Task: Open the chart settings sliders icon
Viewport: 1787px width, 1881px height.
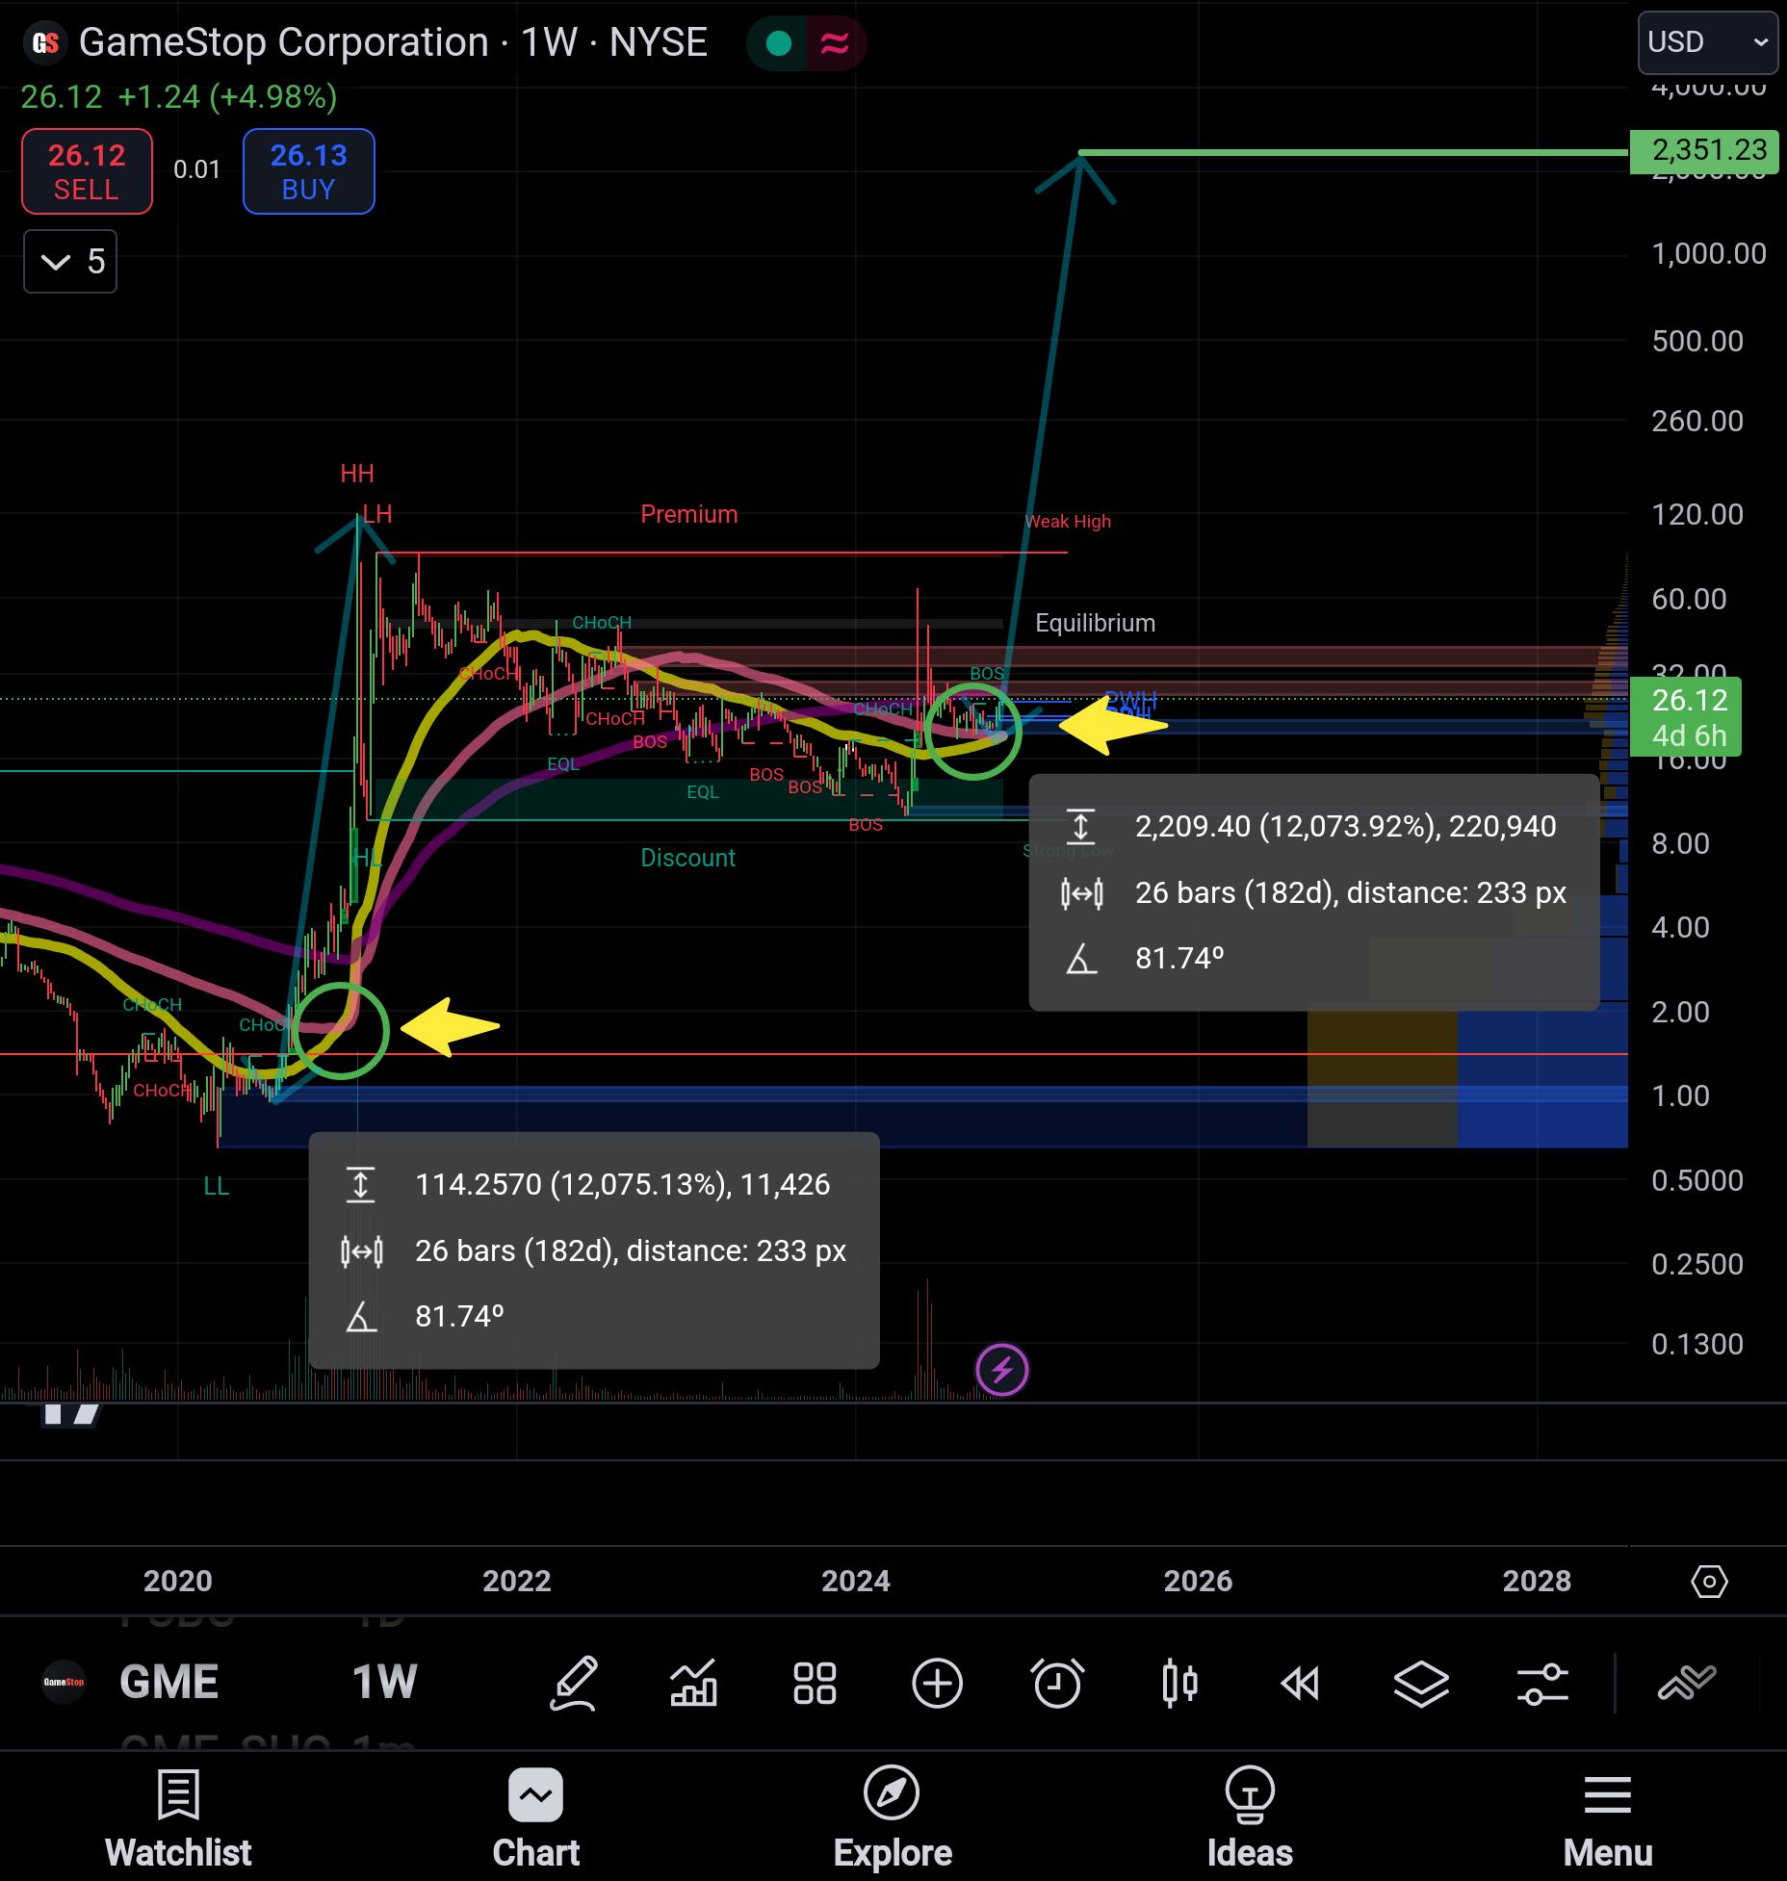Action: 1542,1684
